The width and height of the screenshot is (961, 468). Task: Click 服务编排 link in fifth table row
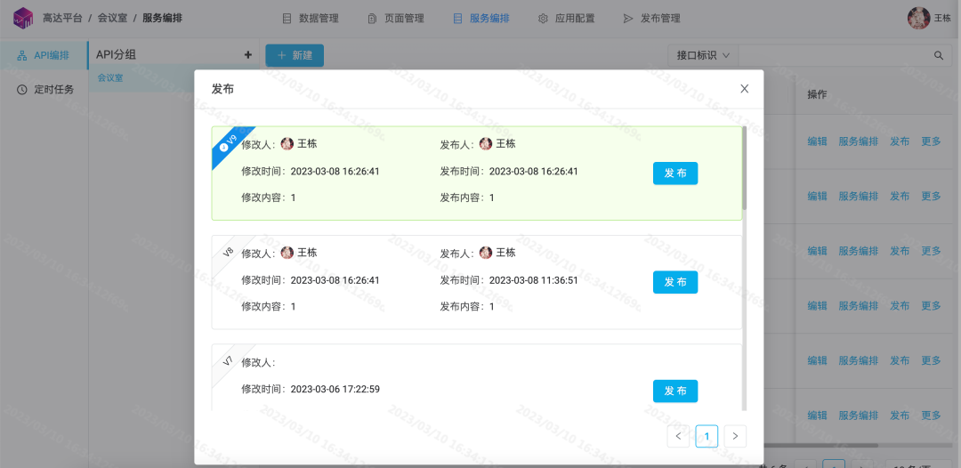coord(858,360)
